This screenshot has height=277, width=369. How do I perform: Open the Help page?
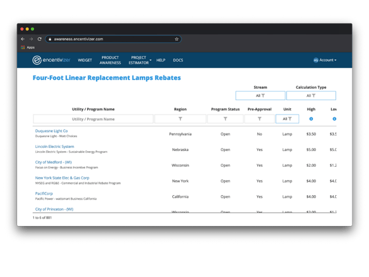161,60
